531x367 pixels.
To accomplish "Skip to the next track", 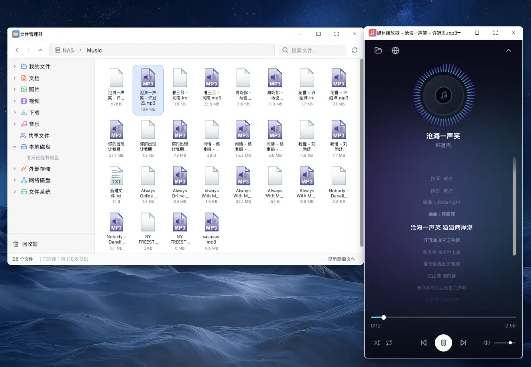I will tap(463, 343).
